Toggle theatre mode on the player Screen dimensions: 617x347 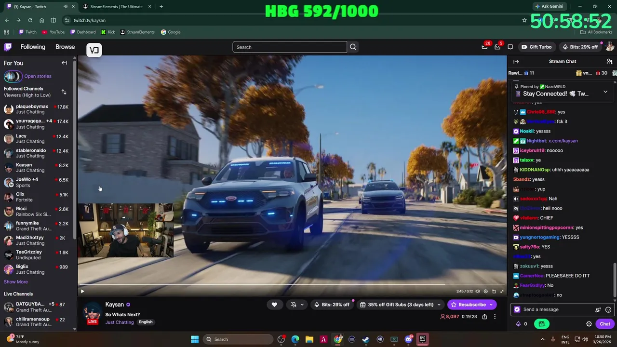pos(494,291)
